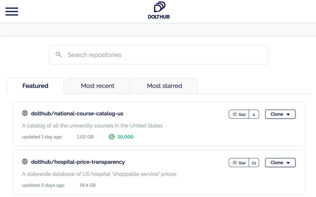This screenshot has height=197, width=316.
Task: Star the hospital-price-transparency repository
Action: [x=239, y=163]
